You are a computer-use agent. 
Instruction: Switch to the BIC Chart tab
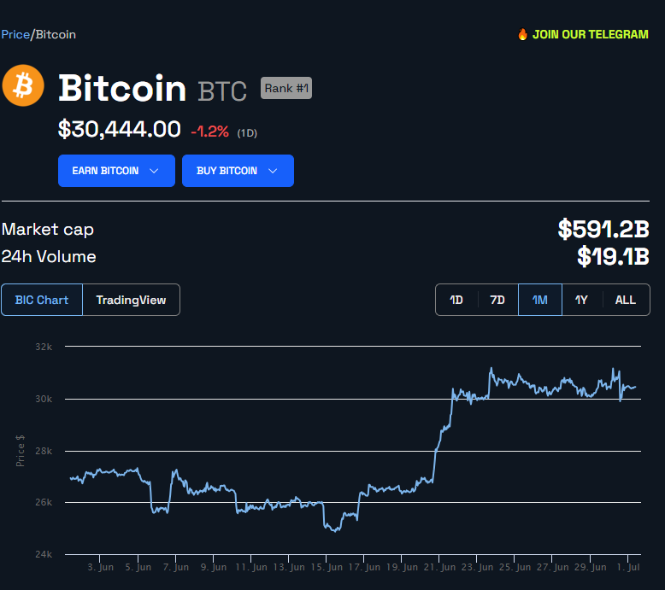(x=42, y=300)
